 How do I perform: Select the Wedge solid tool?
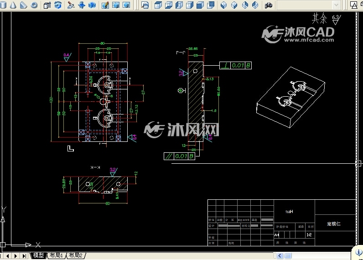[x=23, y=5]
